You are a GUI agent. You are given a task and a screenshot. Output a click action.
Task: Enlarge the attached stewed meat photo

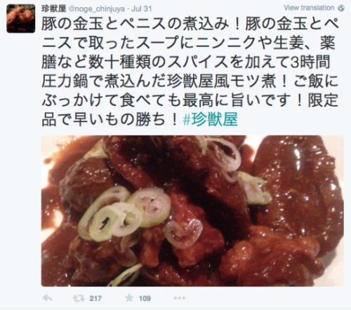pyautogui.click(x=192, y=211)
